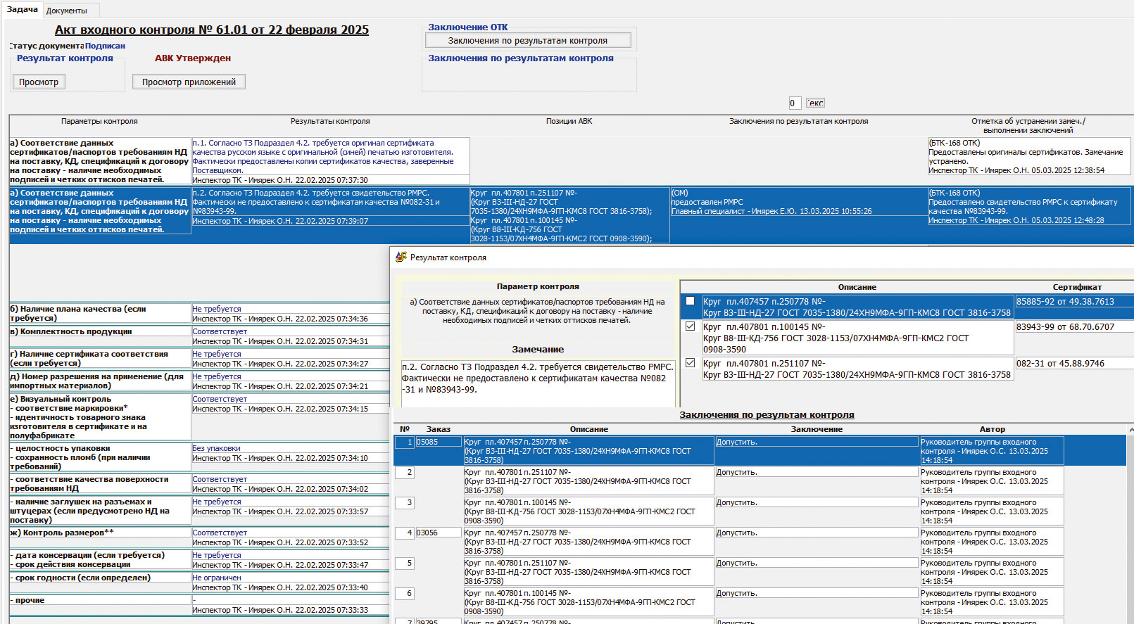
Task: Select order cell 03056 in row 4
Action: pyautogui.click(x=438, y=533)
